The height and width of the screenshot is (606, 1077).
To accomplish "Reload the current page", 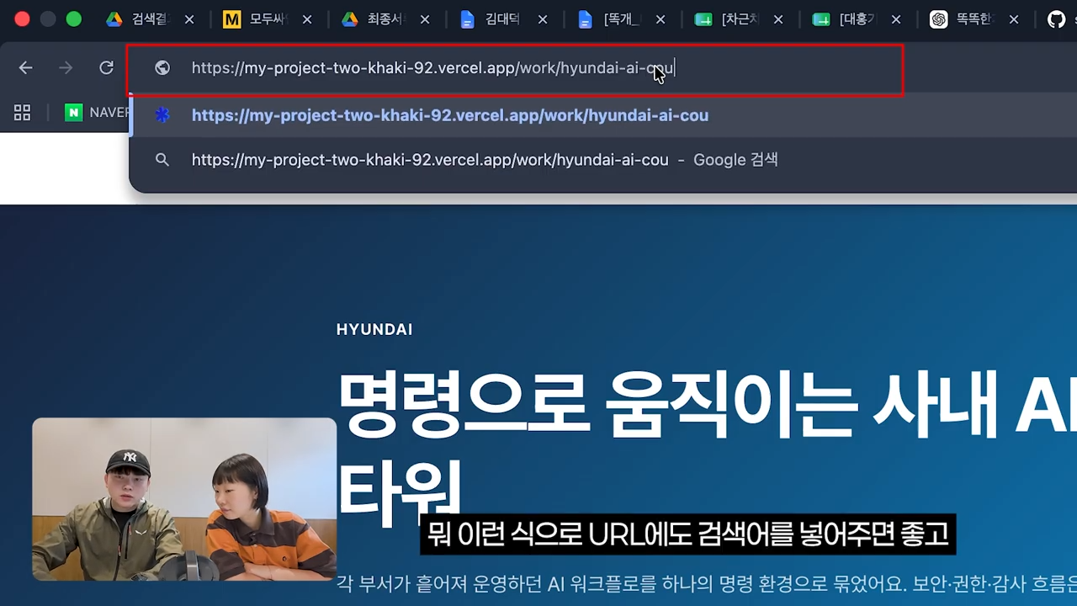I will pyautogui.click(x=106, y=68).
